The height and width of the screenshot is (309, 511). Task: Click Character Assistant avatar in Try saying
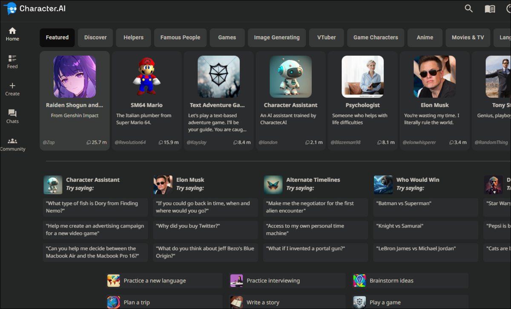click(x=53, y=185)
